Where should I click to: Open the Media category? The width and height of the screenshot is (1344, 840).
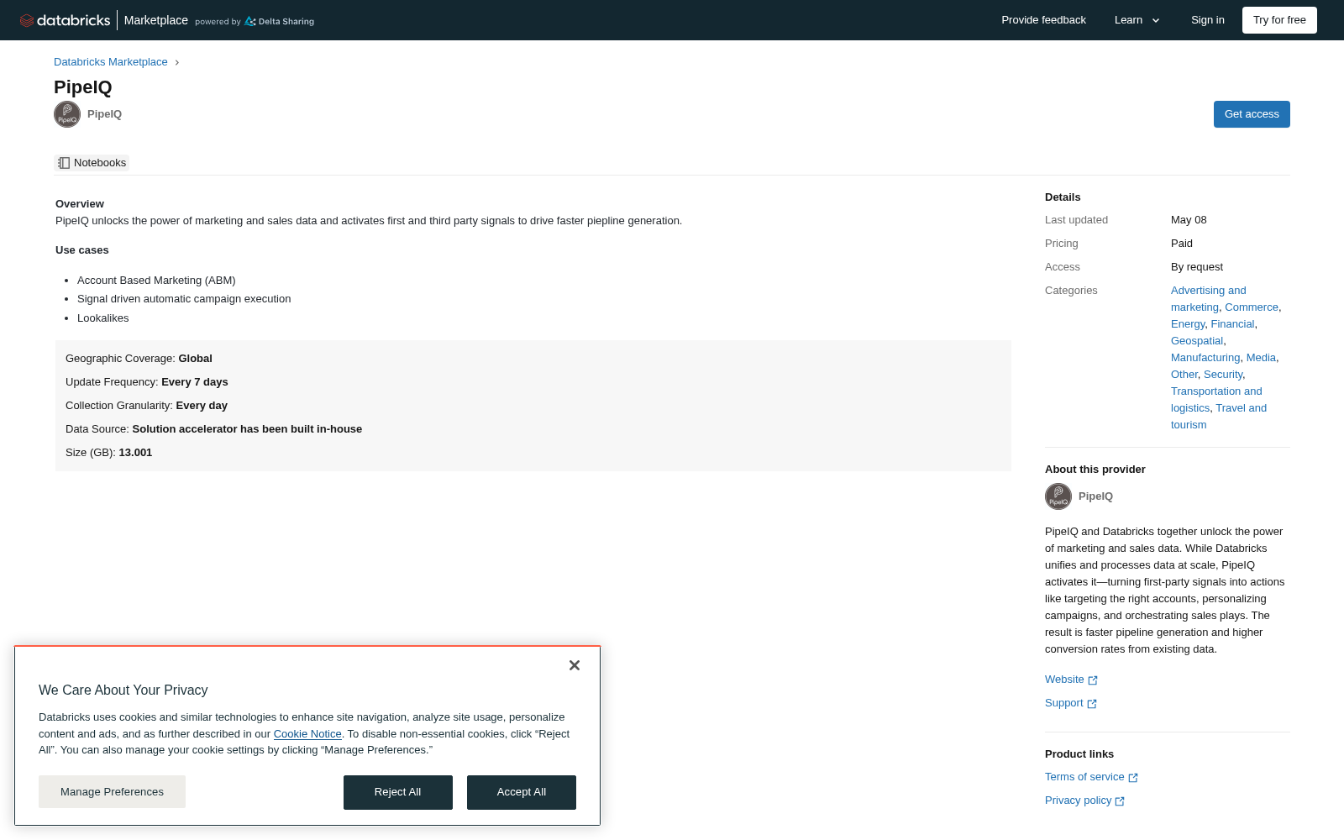click(1261, 358)
